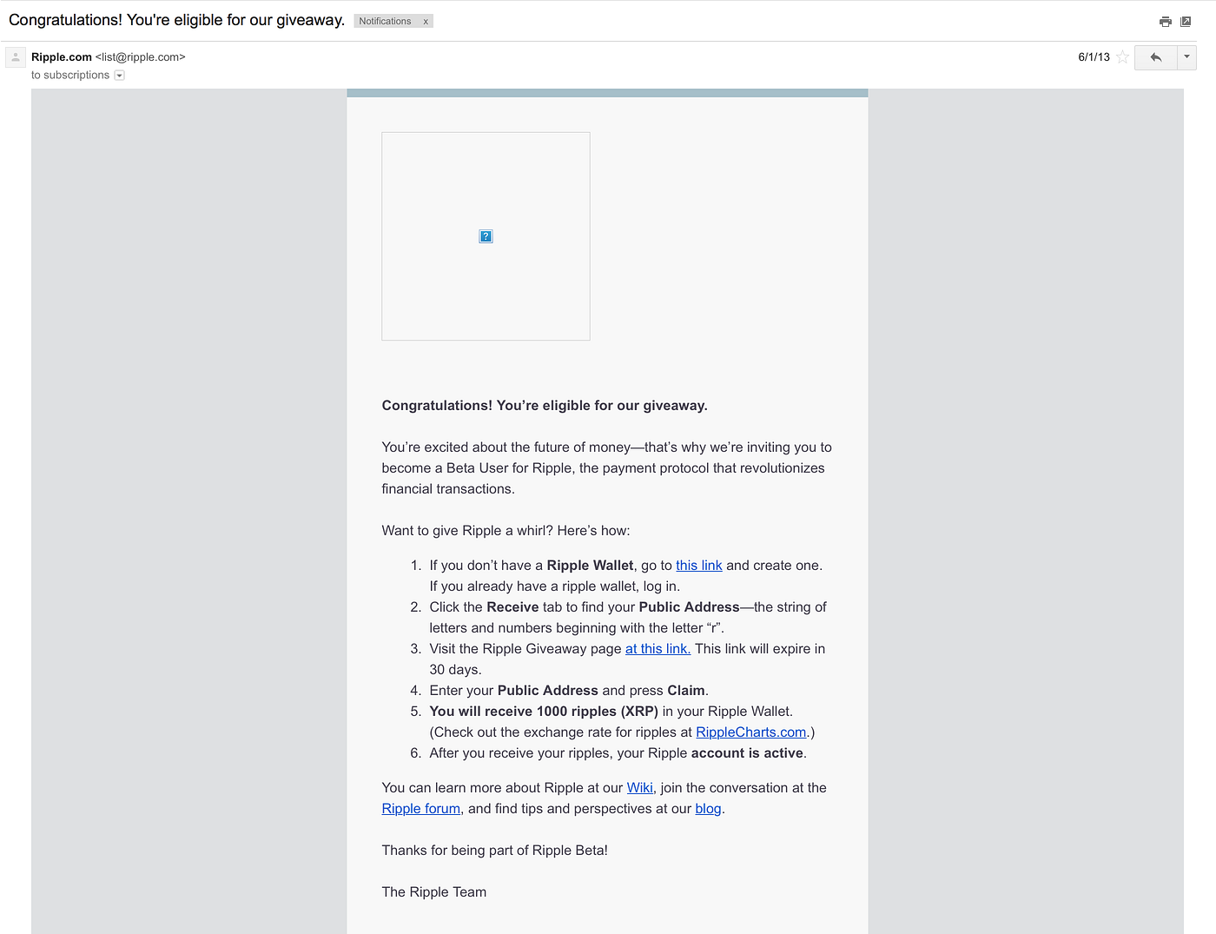Viewport: 1216px width, 934px height.
Task: Click the Notifications label tag
Action: (x=385, y=22)
